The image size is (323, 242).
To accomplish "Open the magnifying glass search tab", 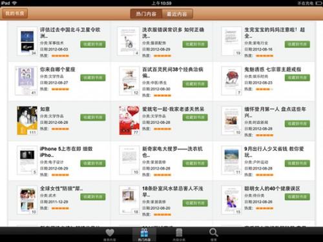I will 213,234.
